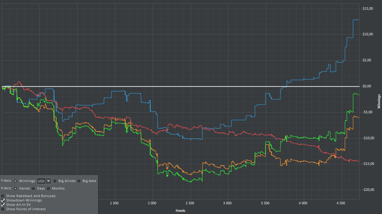This screenshot has height=214, width=382.
Task: Select the Days X-axis radio button
Action: point(33,188)
